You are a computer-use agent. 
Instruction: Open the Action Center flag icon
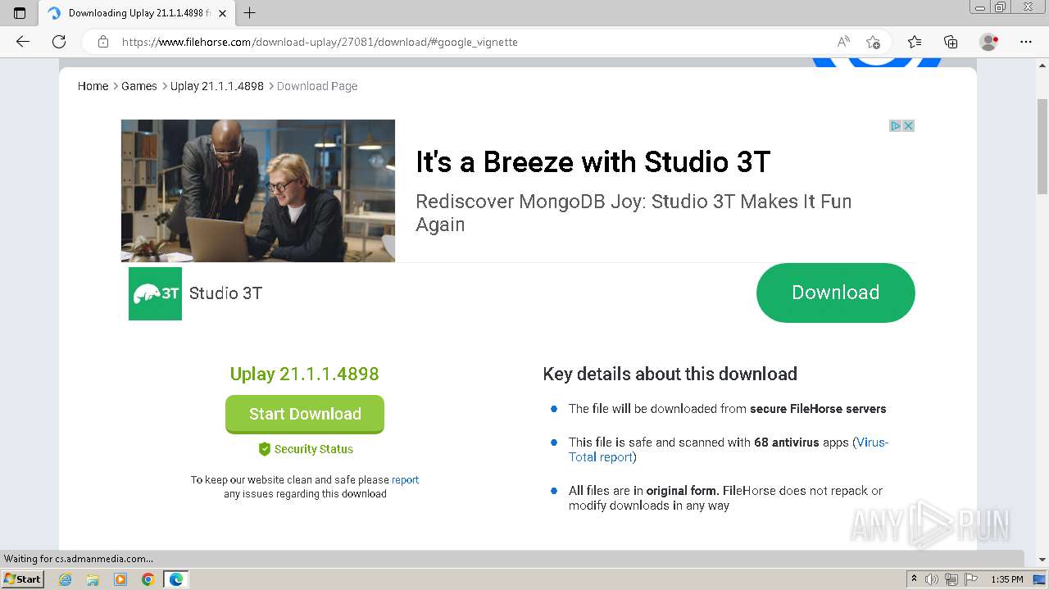[971, 579]
